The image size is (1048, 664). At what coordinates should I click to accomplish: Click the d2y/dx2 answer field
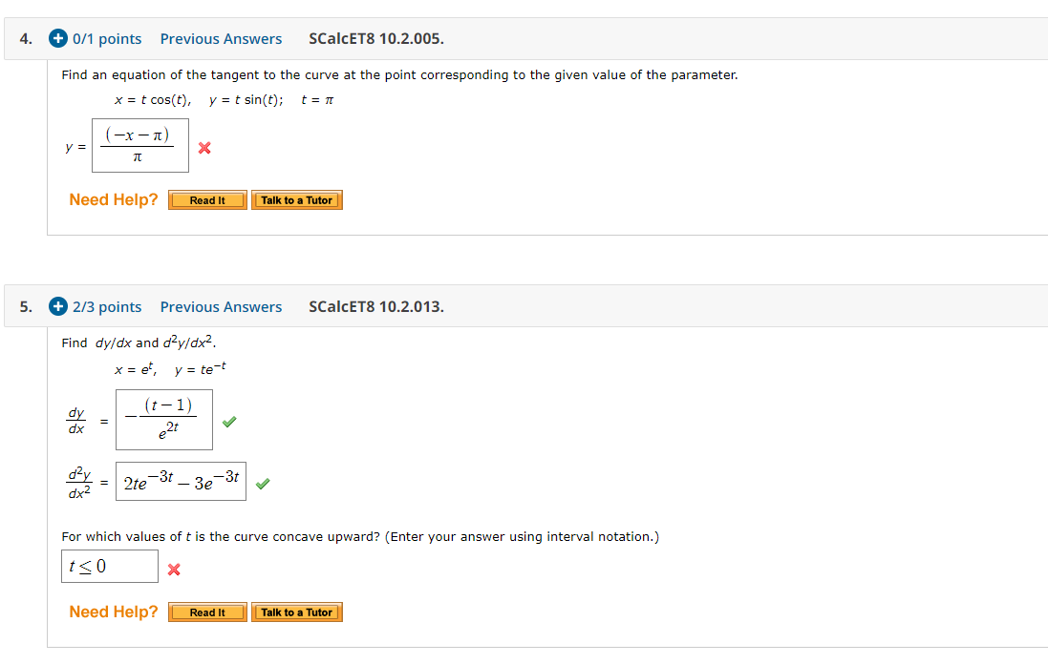(x=181, y=482)
